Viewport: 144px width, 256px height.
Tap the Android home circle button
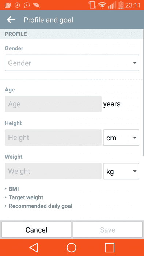pos(71,248)
